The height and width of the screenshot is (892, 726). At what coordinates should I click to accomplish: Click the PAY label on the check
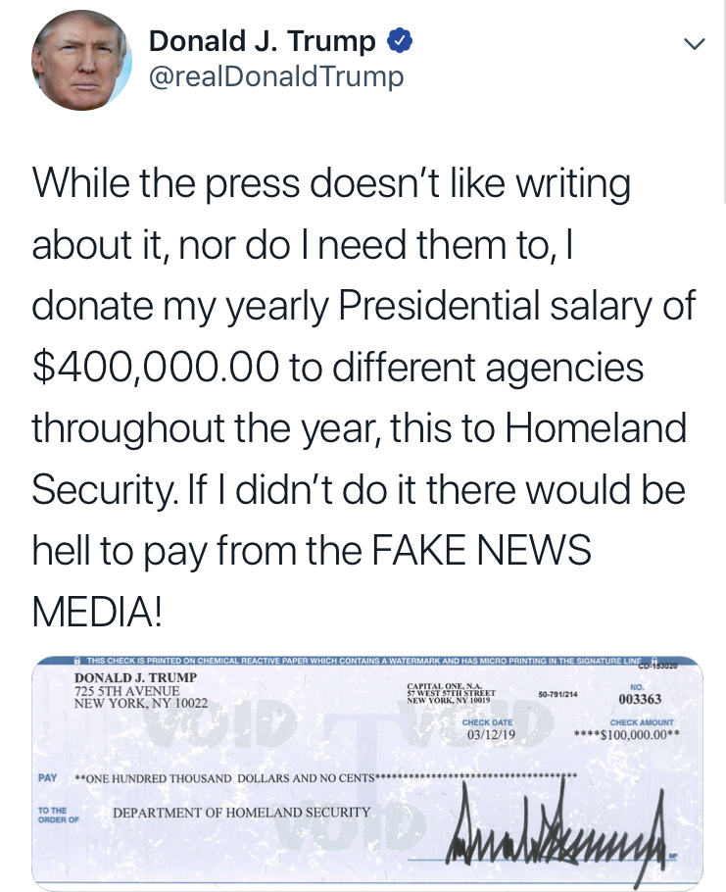[48, 776]
